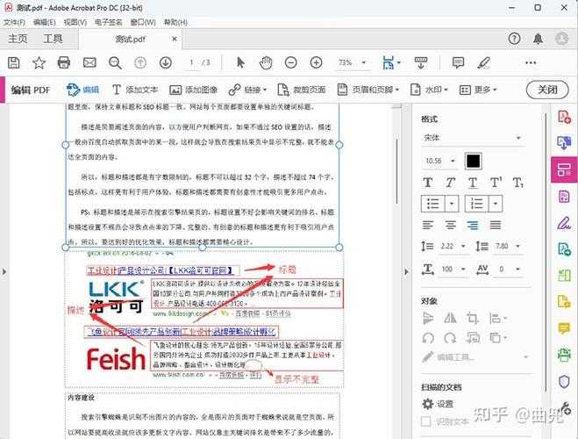Click the 添加图像 button
The image size is (578, 439).
tap(194, 90)
